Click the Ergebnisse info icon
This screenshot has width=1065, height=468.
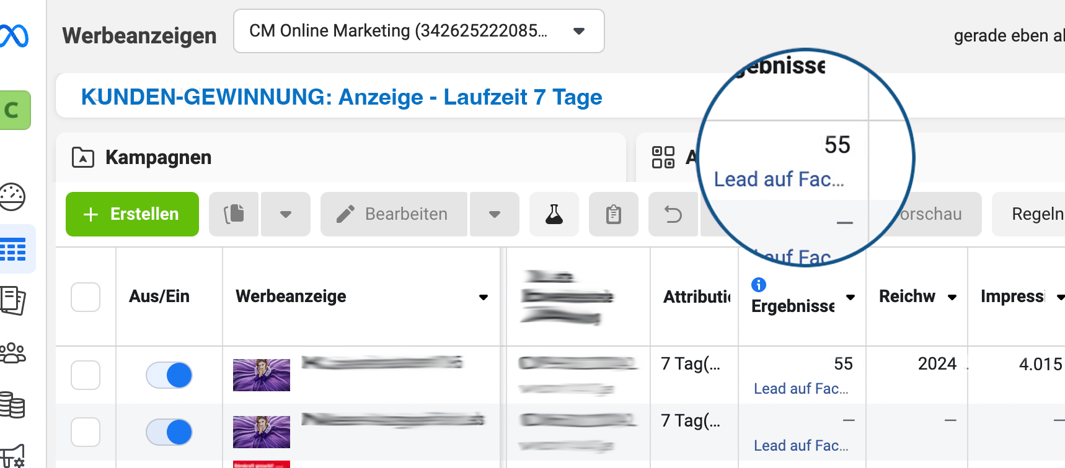tap(759, 285)
